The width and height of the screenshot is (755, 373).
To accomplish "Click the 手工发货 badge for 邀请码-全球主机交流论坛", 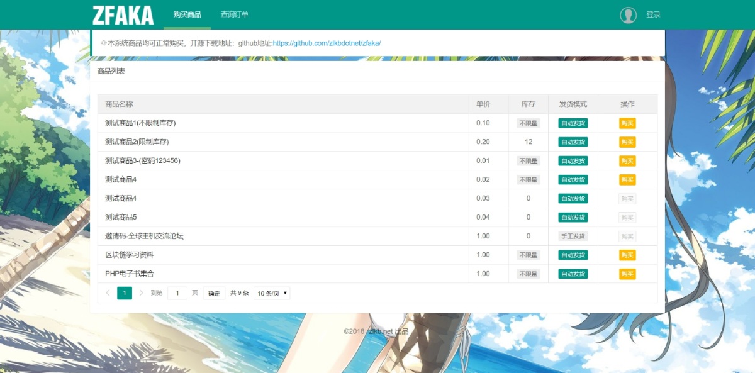I will click(x=571, y=236).
